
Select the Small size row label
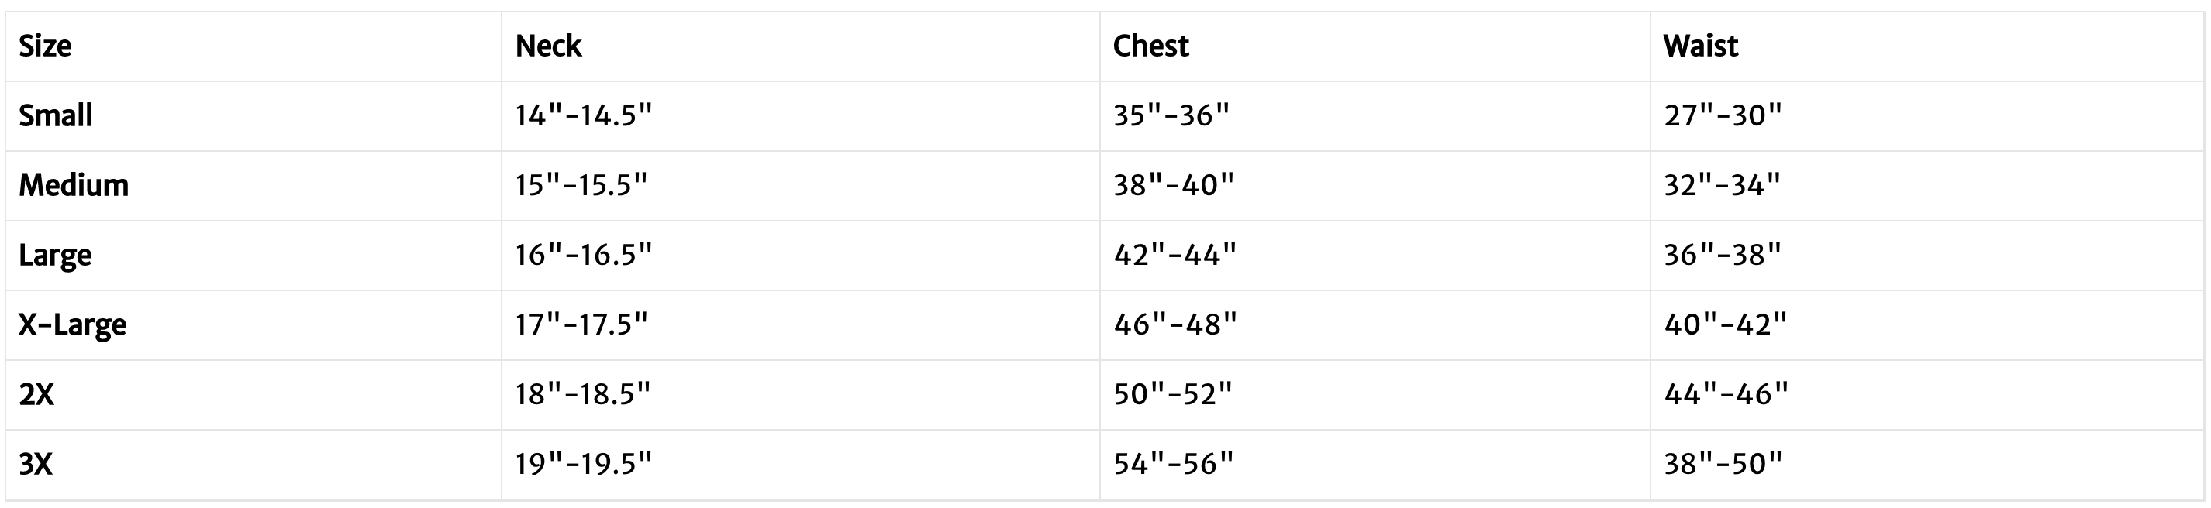[x=56, y=115]
